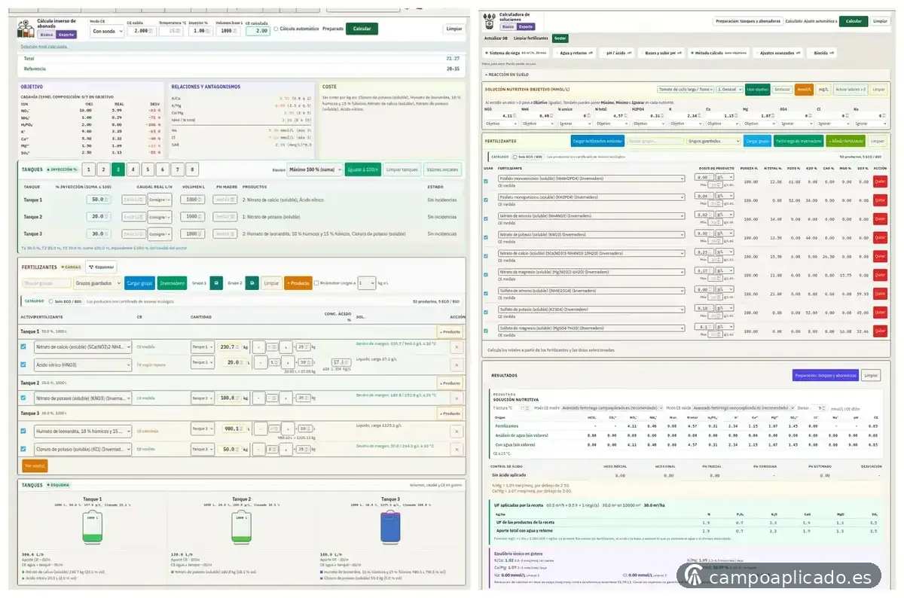Open the Ajustes avanzados tab
The height and width of the screenshot is (598, 904).
point(777,53)
